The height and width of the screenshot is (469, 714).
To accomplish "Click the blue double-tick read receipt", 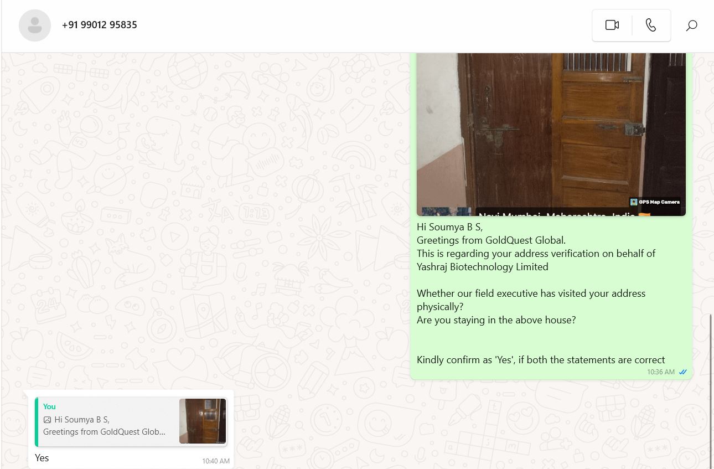I will [x=682, y=372].
